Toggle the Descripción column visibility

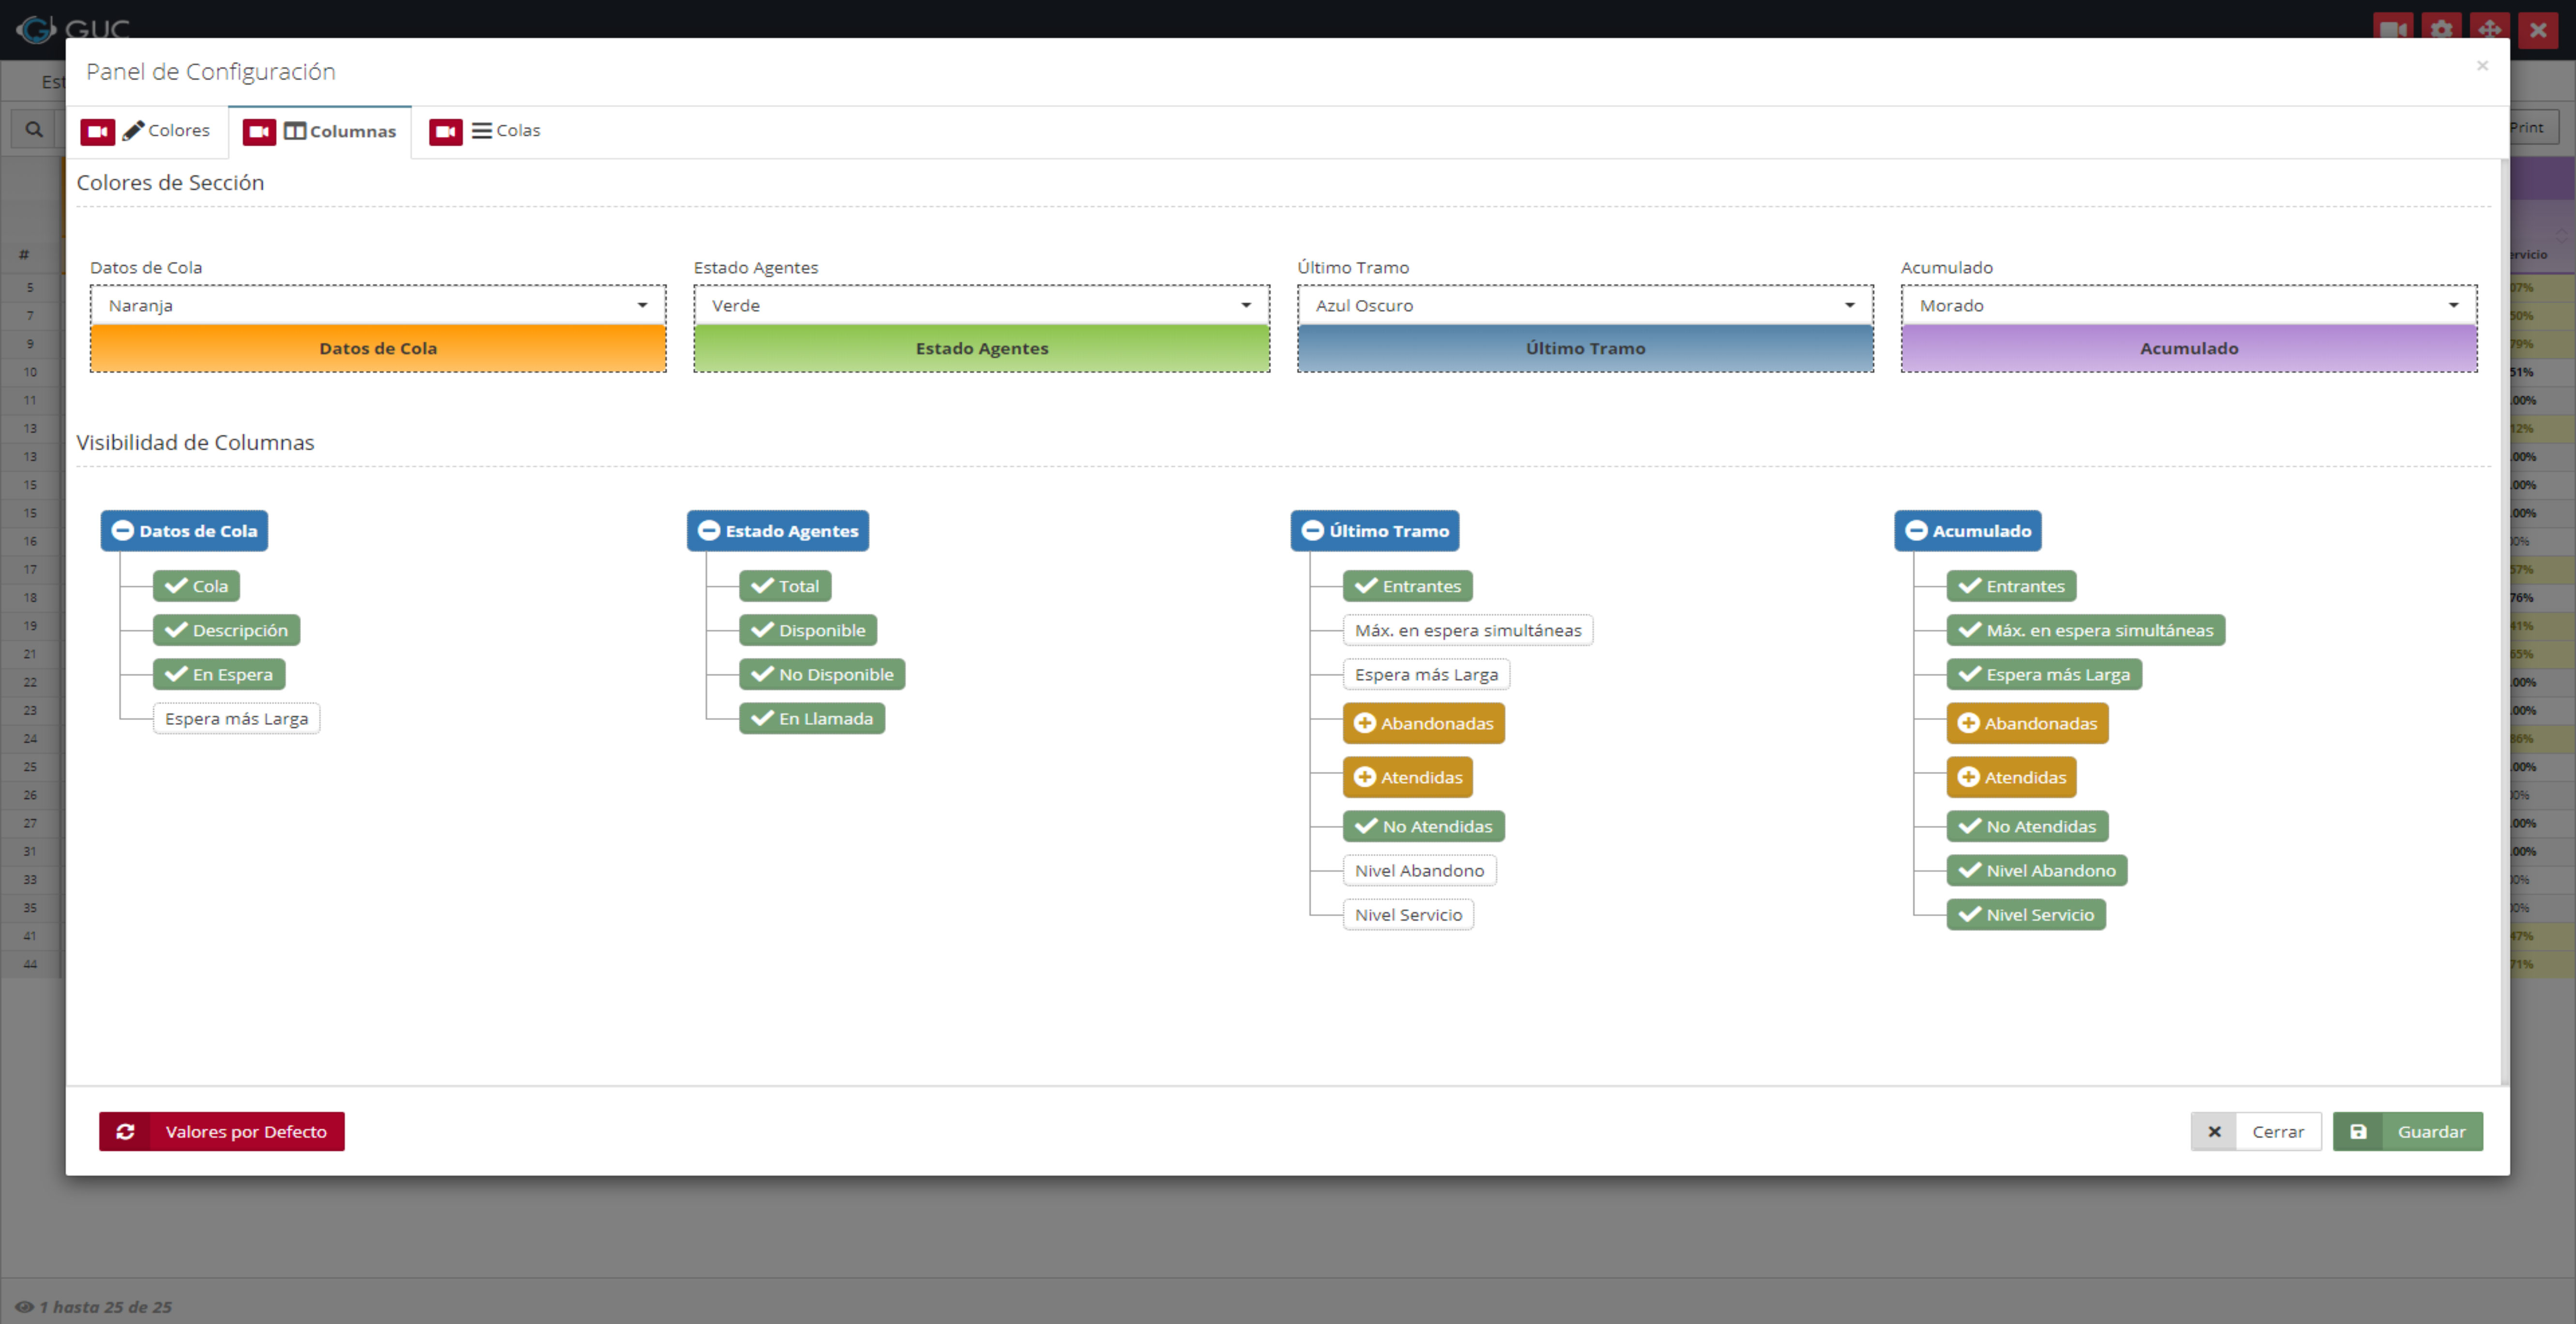tap(227, 630)
